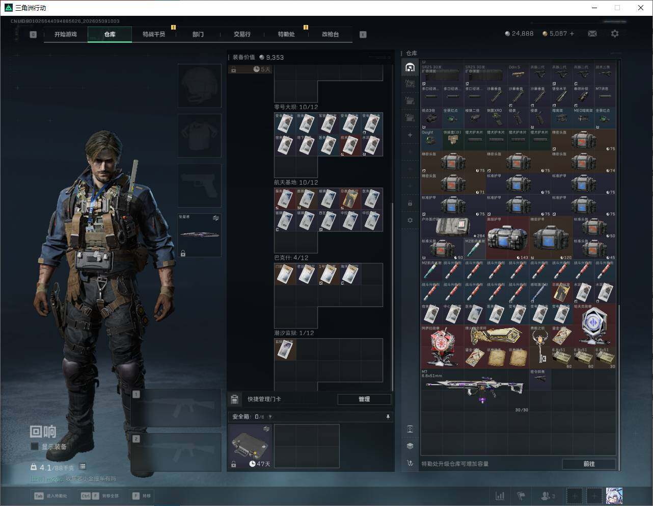Select the safe box case showing 47天

click(250, 446)
